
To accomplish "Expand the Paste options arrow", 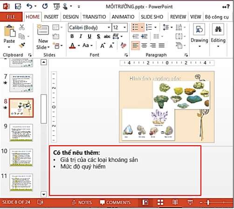I will pos(9,47).
